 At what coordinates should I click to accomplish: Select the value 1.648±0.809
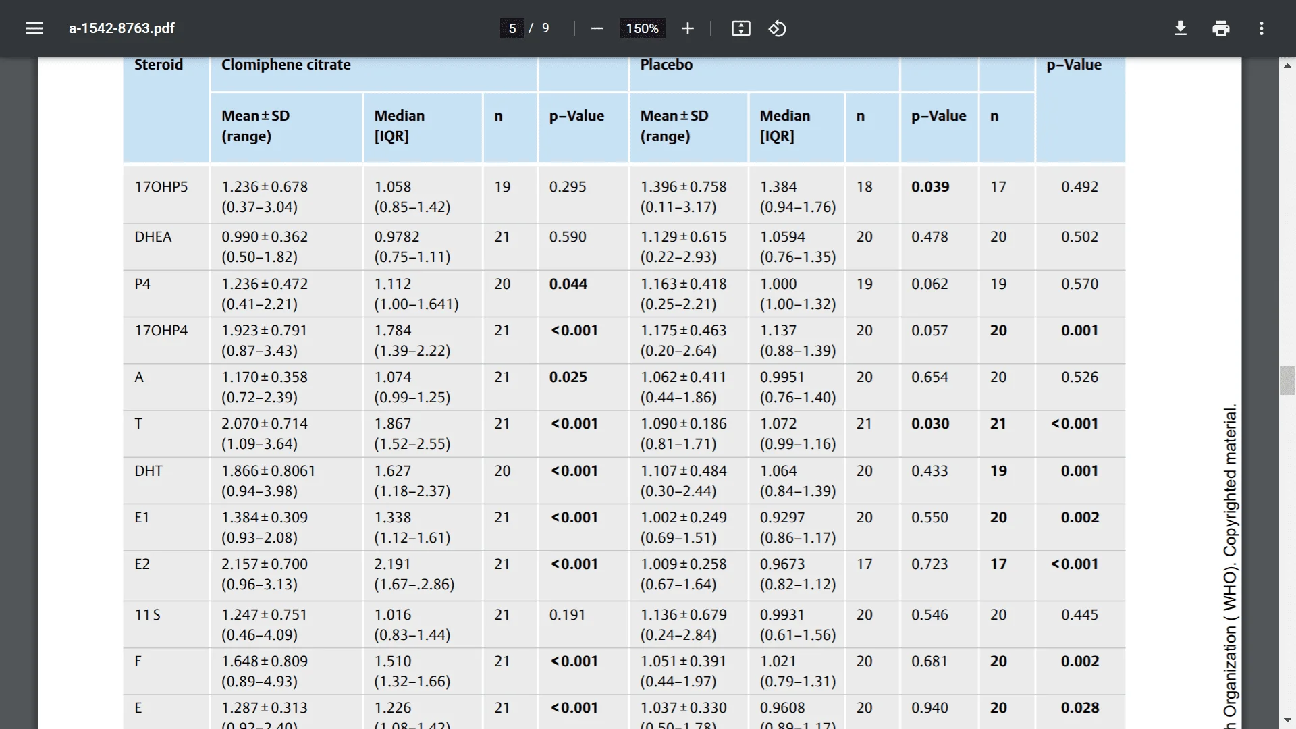(265, 661)
